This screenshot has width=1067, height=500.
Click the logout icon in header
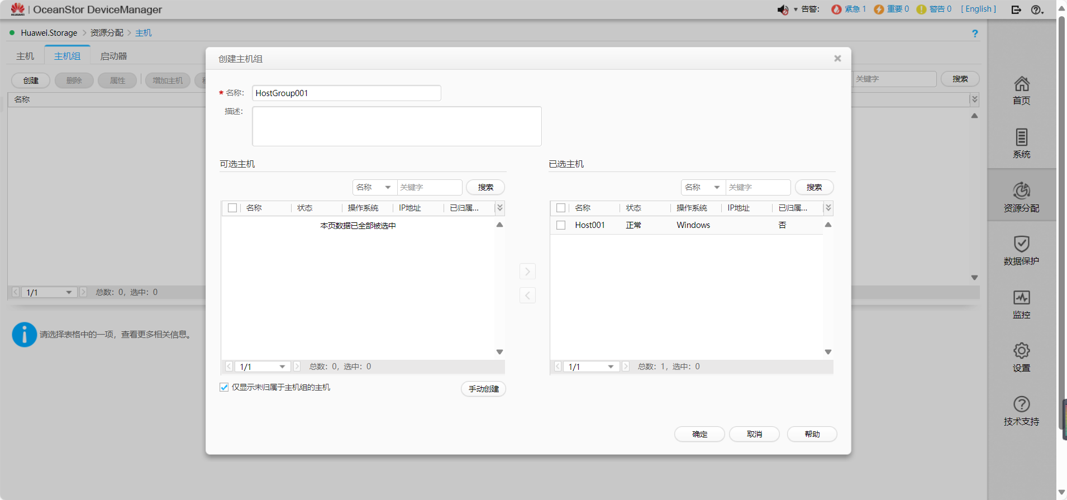coord(1016,9)
